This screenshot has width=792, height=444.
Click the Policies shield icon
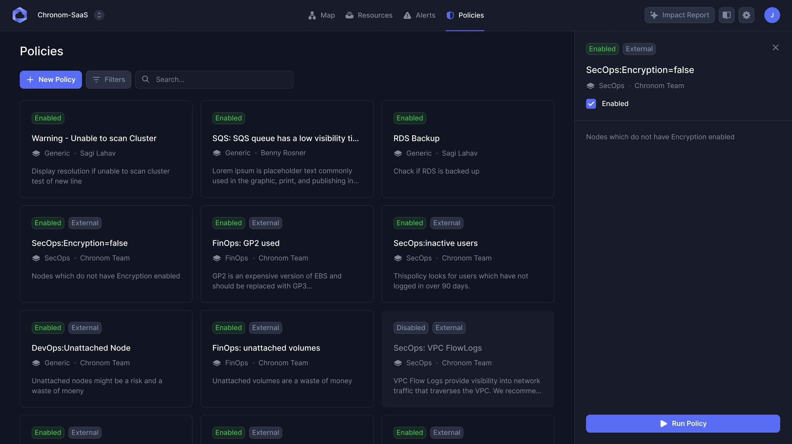(x=450, y=15)
